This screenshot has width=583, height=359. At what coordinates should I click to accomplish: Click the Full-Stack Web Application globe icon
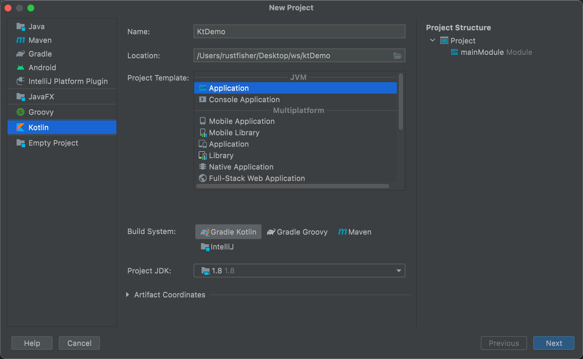pyautogui.click(x=202, y=178)
